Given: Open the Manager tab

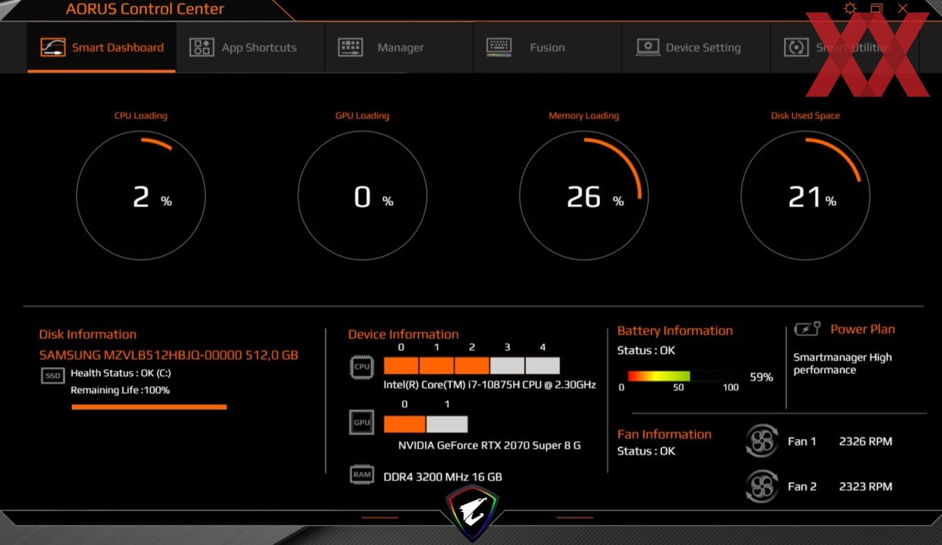Looking at the screenshot, I should coord(399,47).
